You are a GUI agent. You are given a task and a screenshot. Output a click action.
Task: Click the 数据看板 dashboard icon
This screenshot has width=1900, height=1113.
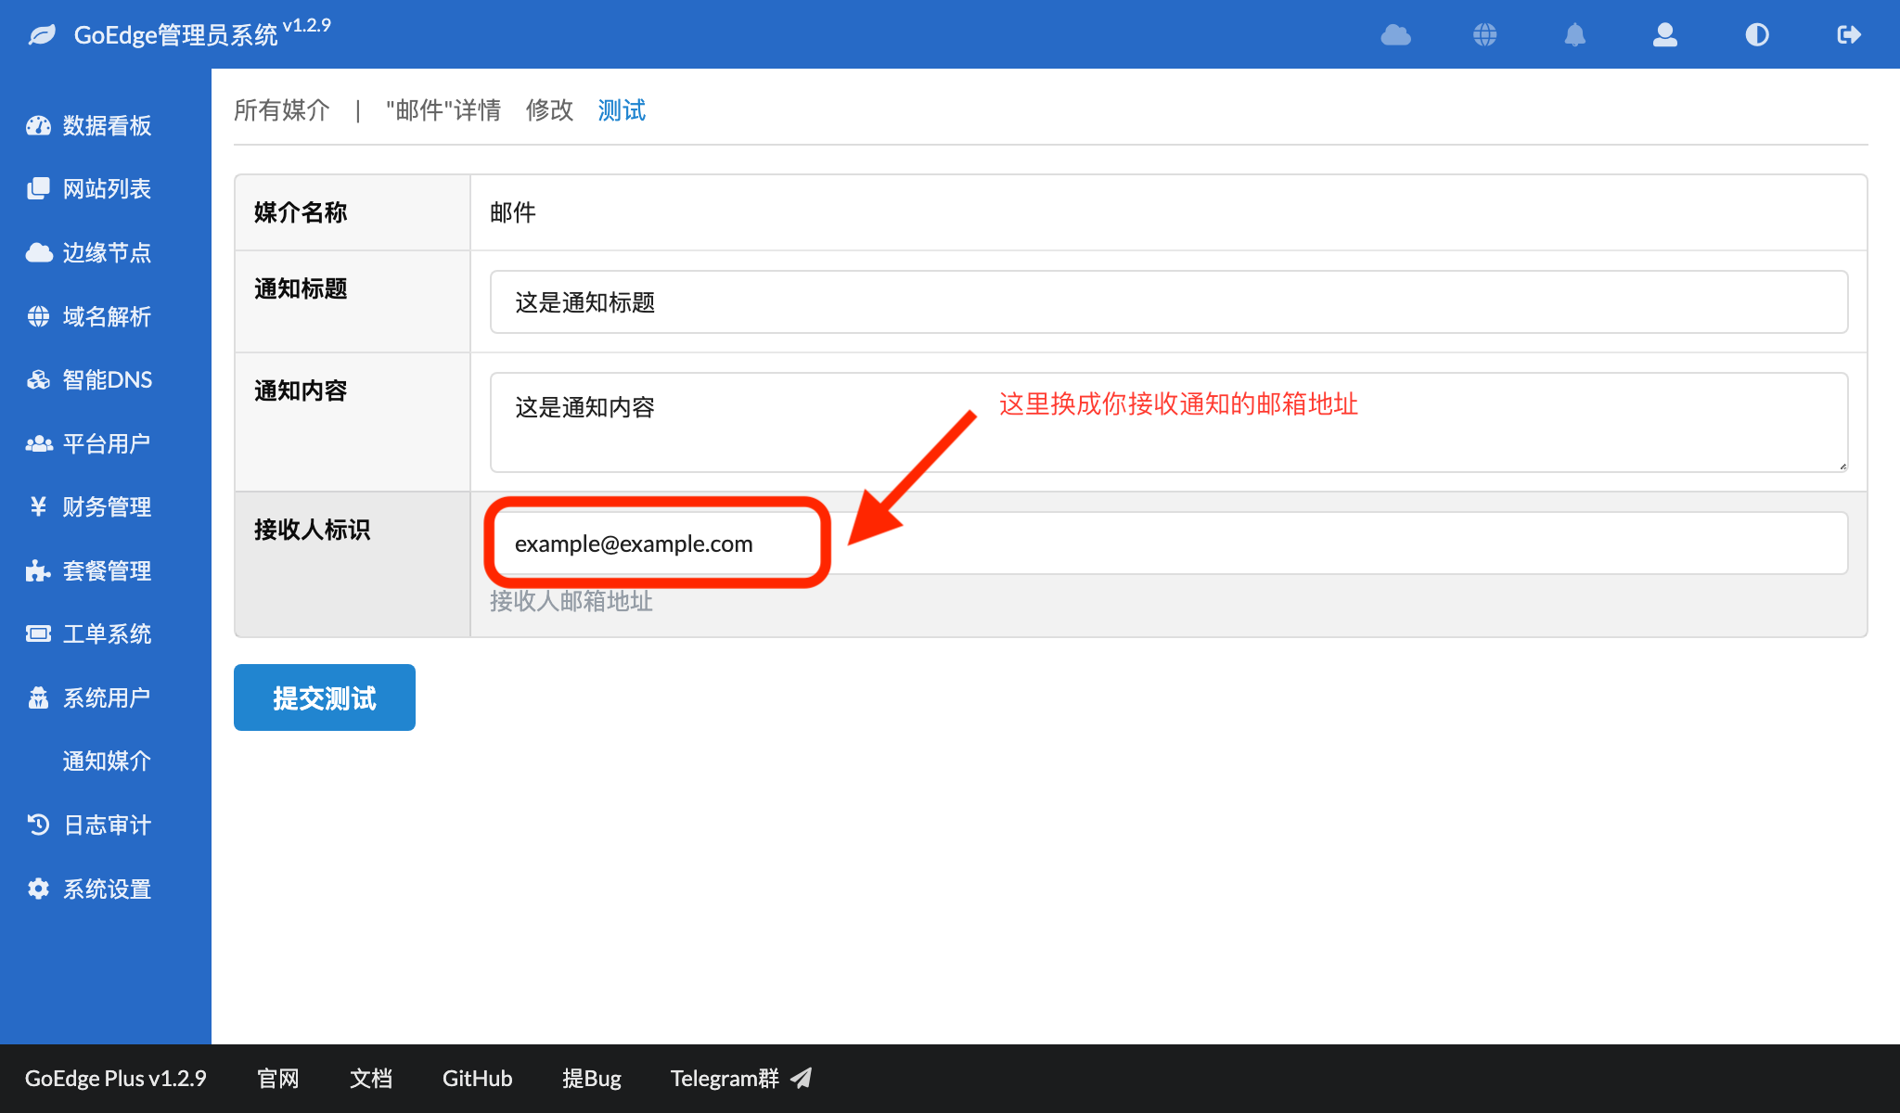coord(38,126)
